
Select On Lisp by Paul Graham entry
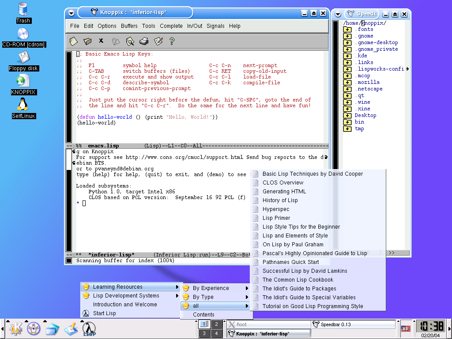pyautogui.click(x=293, y=245)
